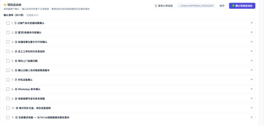The height and width of the screenshot is (125, 264).
Task: Click title text ③ 拍摄场景位置与可行性确认
Action: (x=31, y=42)
